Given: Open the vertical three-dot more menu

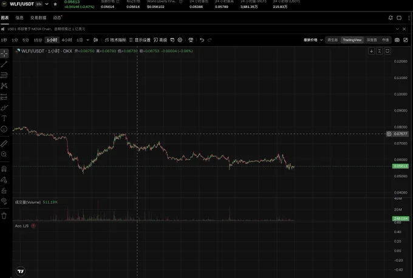Looking at the screenshot, I should [409, 18].
